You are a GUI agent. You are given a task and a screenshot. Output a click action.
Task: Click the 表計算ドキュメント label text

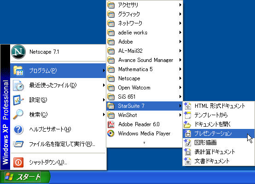pos(214,152)
